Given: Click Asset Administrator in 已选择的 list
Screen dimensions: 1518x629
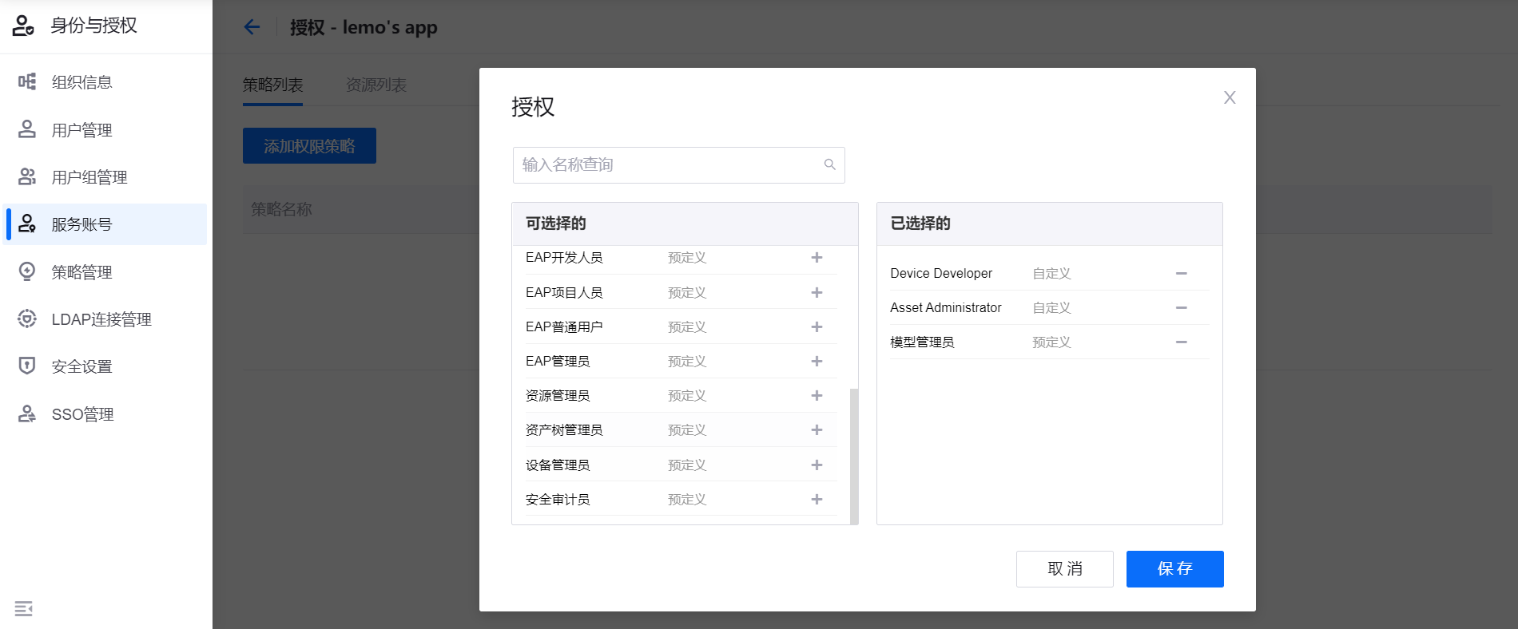Looking at the screenshot, I should click(x=946, y=308).
